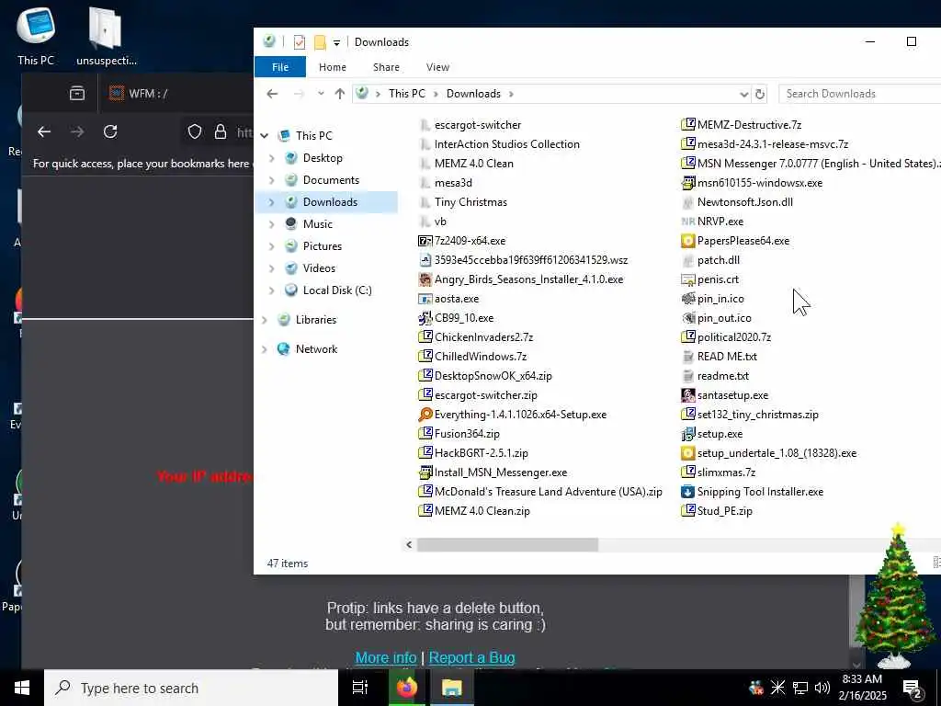Select setup_undertale_1.08_(18328).exe file icon
941x706 pixels.
[x=687, y=453]
